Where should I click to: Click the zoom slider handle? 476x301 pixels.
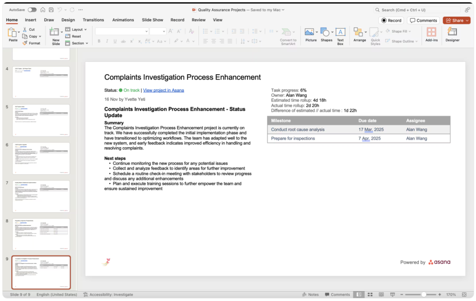click(423, 294)
